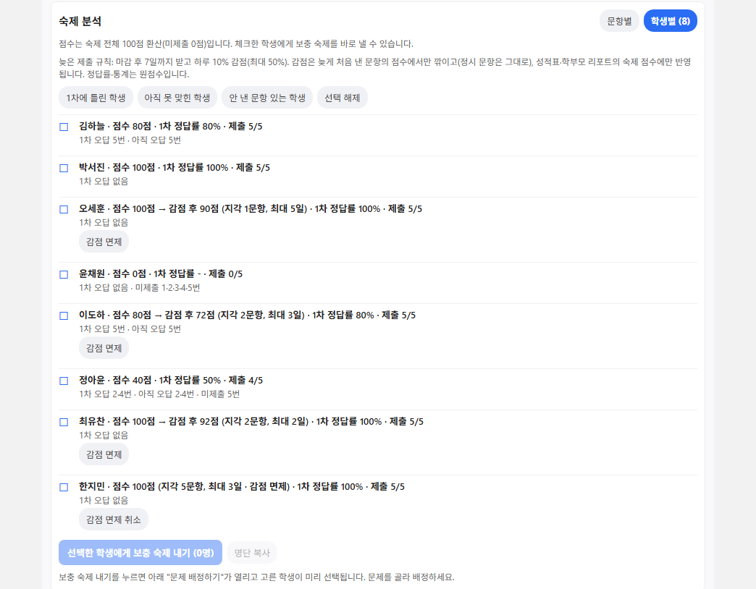
Task: Click the 숙제 분석 heading
Action: tap(80, 21)
